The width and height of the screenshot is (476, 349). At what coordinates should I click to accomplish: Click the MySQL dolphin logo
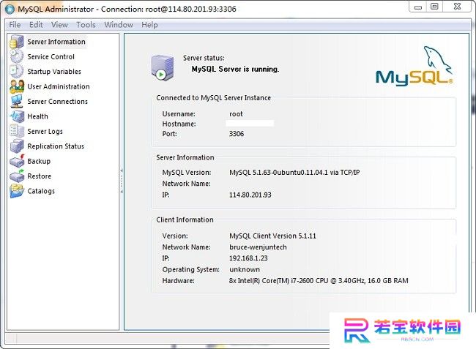[x=414, y=66]
